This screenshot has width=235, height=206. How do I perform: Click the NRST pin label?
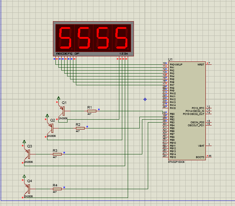[x=201, y=65]
